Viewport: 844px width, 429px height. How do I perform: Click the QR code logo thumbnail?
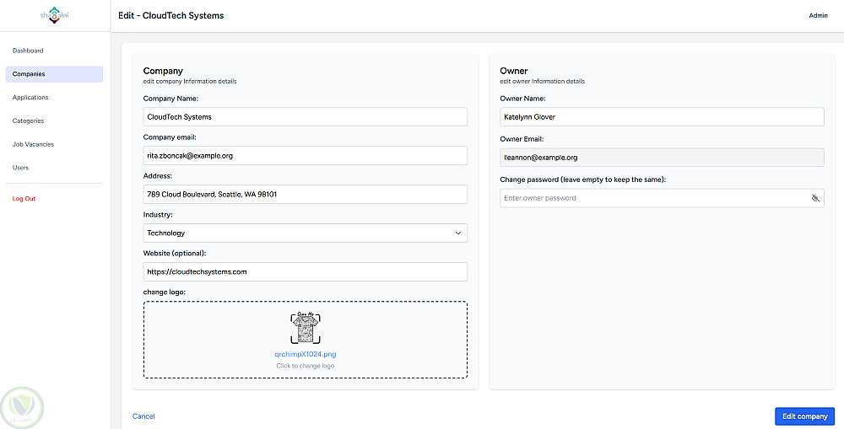click(306, 328)
